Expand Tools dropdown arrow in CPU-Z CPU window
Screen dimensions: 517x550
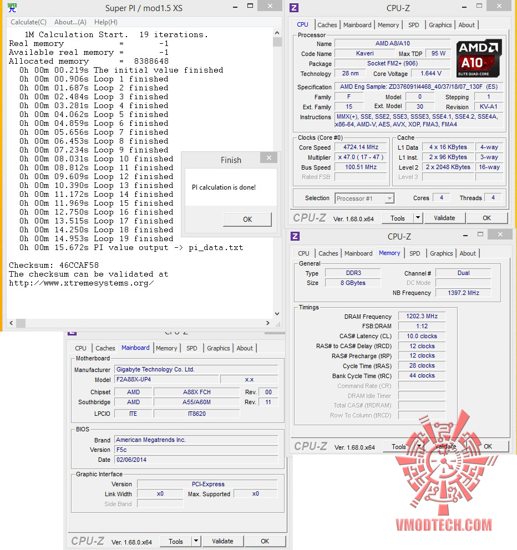[418, 218]
